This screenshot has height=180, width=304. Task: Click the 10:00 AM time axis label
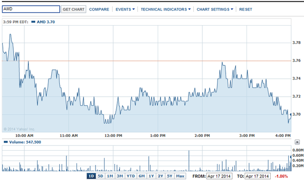[24, 136]
